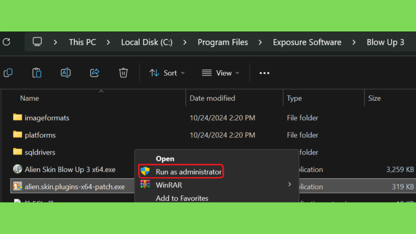The height and width of the screenshot is (234, 416).
Task: Click imageformats date 10/24/2024 2:20 PM
Action: pyautogui.click(x=222, y=118)
